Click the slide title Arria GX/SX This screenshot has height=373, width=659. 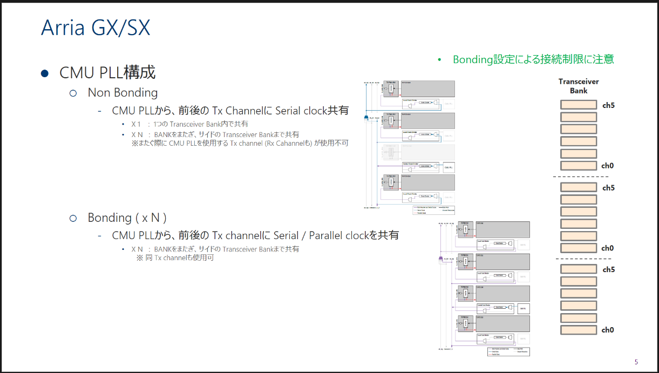coord(96,28)
